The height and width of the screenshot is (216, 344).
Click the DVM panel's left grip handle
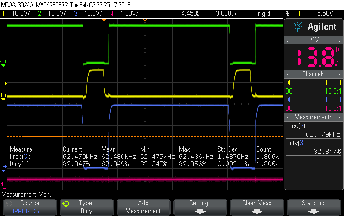point(287,40)
